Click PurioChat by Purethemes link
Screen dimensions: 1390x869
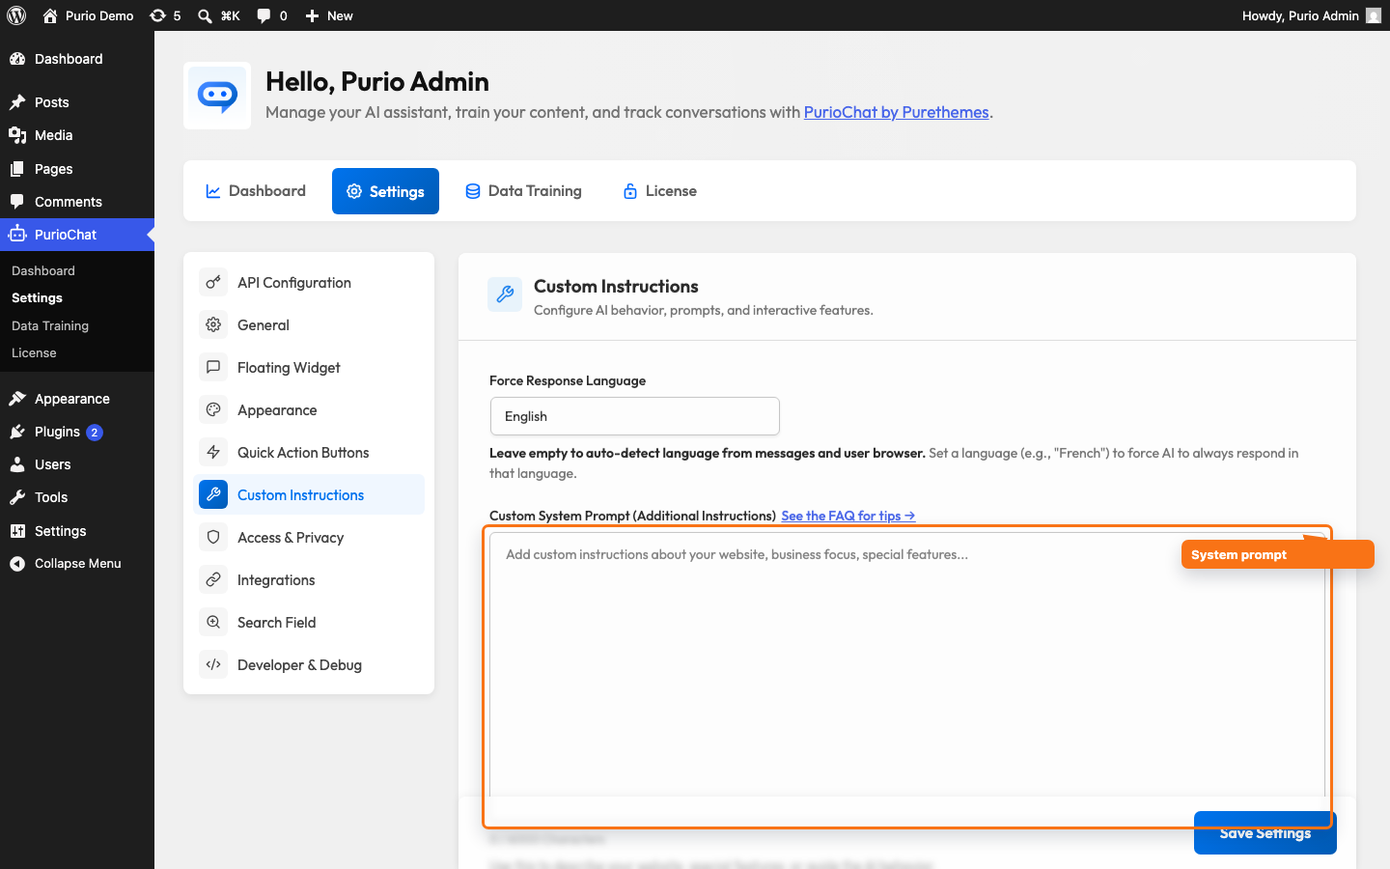pyautogui.click(x=896, y=112)
